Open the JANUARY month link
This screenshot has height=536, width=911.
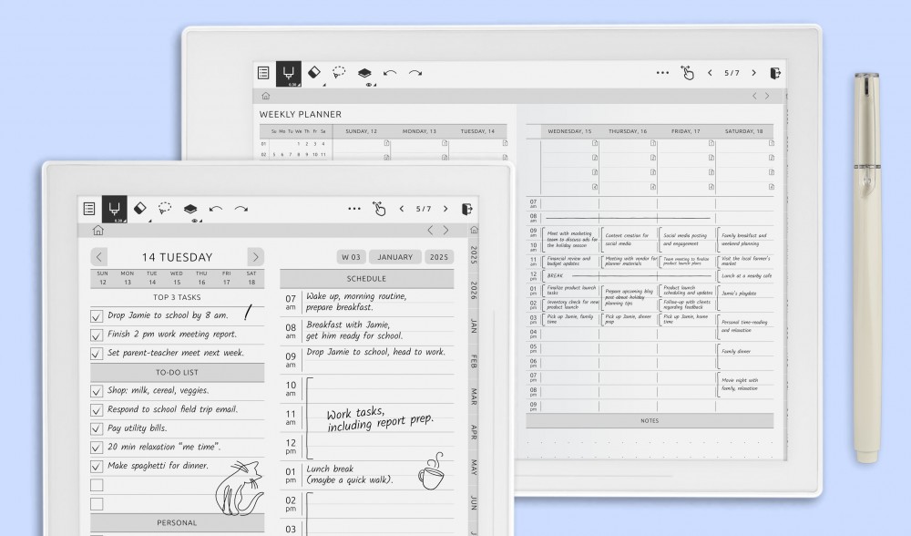pyautogui.click(x=395, y=257)
